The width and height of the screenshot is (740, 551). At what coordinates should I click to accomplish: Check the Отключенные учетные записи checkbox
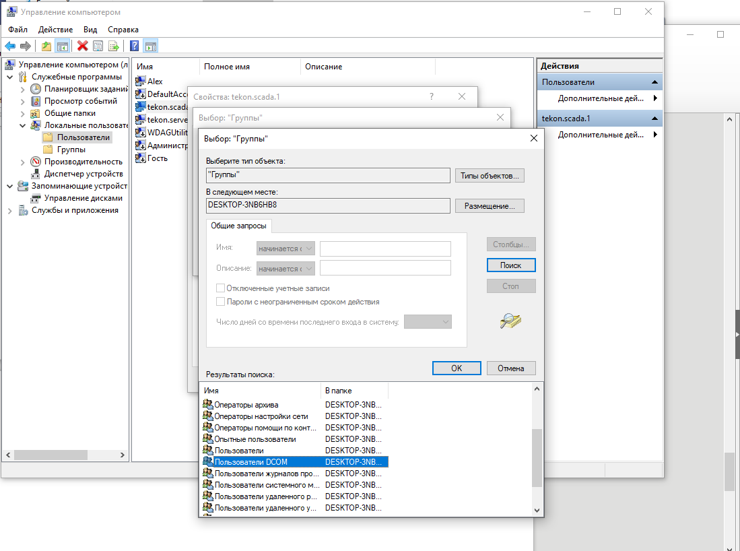click(220, 288)
